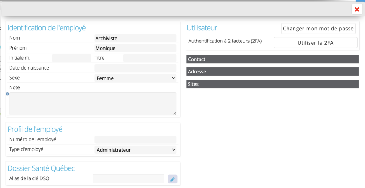Click the Note textarea resize handle
Image resolution: width=365 pixels, height=188 pixels.
click(175, 113)
